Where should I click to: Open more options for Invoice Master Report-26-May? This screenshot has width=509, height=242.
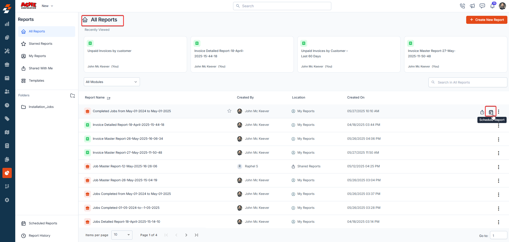499,139
